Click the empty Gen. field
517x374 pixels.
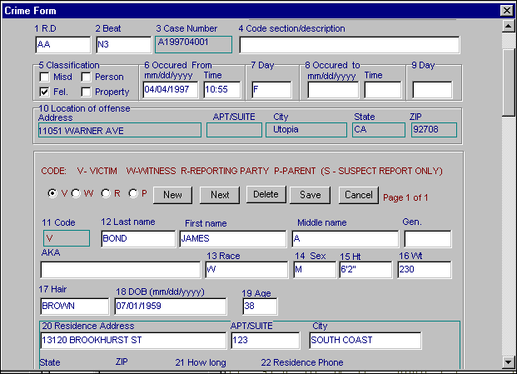pyautogui.click(x=428, y=239)
